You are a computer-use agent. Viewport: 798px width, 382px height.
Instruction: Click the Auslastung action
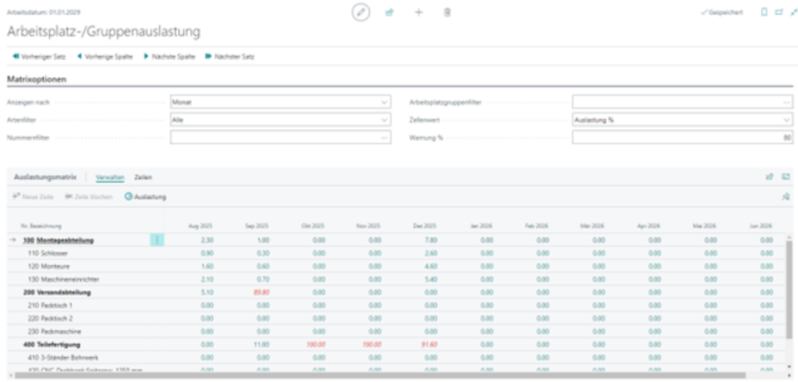click(146, 197)
